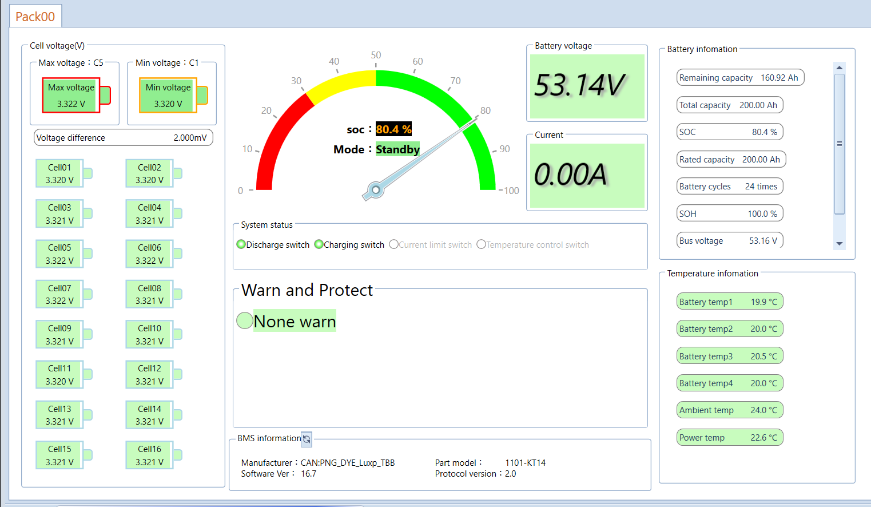
Task: Click the Battery temp1 reading
Action: coord(730,302)
